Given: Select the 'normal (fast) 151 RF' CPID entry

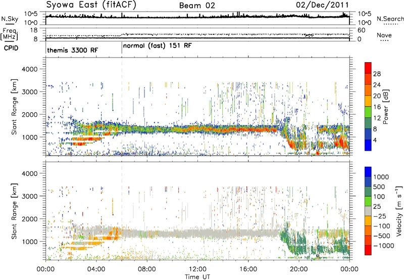Looking at the screenshot, I should (157, 46).
